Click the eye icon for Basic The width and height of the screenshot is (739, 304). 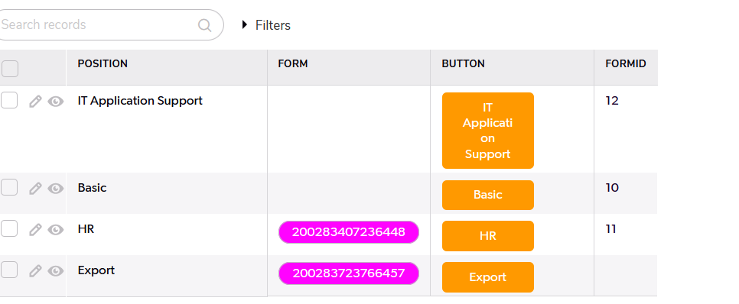[56, 189]
